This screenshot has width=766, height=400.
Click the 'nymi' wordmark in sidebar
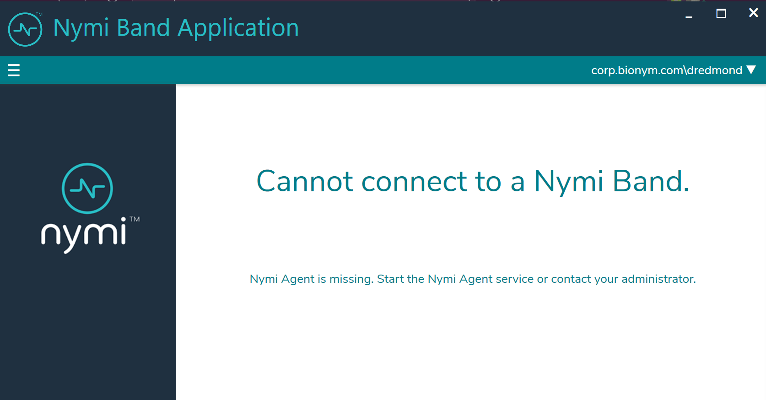84,235
